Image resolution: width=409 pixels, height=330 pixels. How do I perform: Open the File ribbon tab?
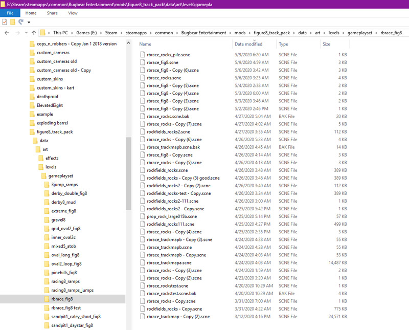[x=10, y=13]
